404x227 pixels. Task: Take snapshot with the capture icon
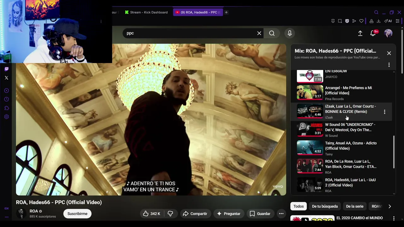pyautogui.click(x=340, y=21)
